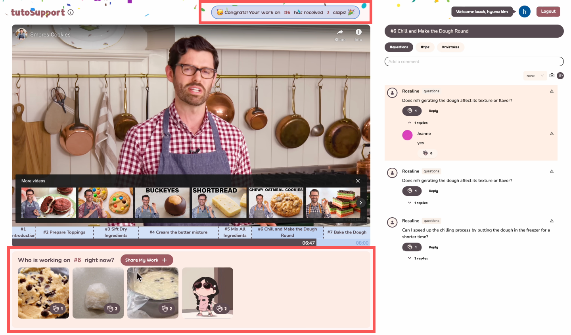This screenshot has width=571, height=335.
Task: Click the Add a comment field
Action: [474, 61]
